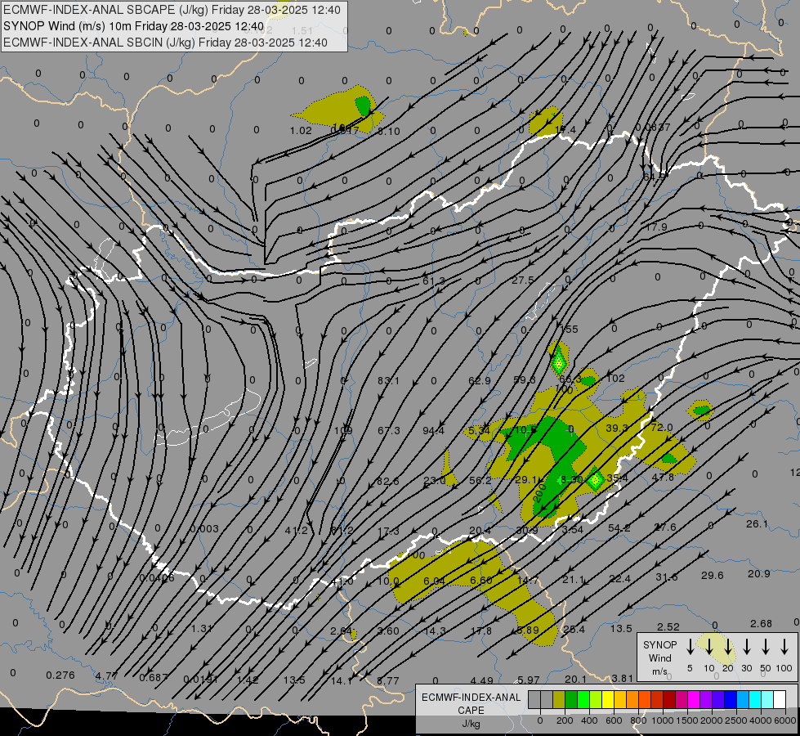The height and width of the screenshot is (736, 800).
Task: Click the map value 102
Action: click(x=615, y=379)
